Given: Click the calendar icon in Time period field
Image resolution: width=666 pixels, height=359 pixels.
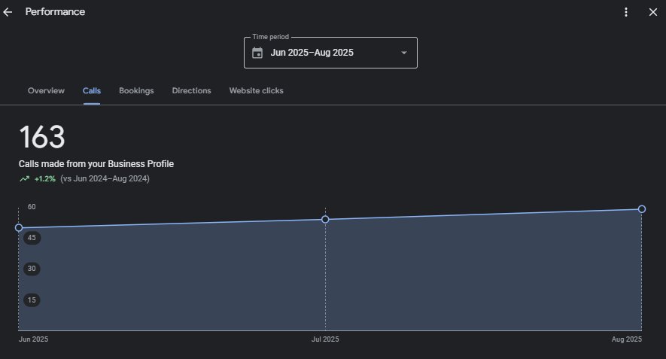Looking at the screenshot, I should pos(257,53).
